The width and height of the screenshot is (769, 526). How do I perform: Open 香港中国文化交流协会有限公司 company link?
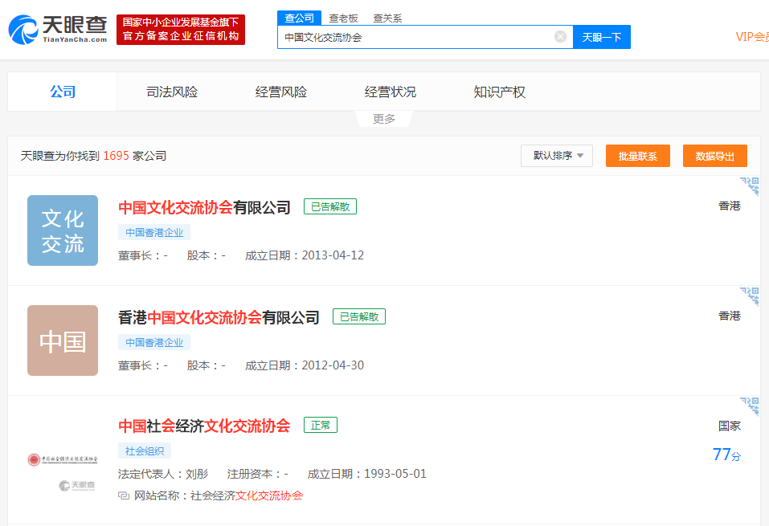pos(219,317)
